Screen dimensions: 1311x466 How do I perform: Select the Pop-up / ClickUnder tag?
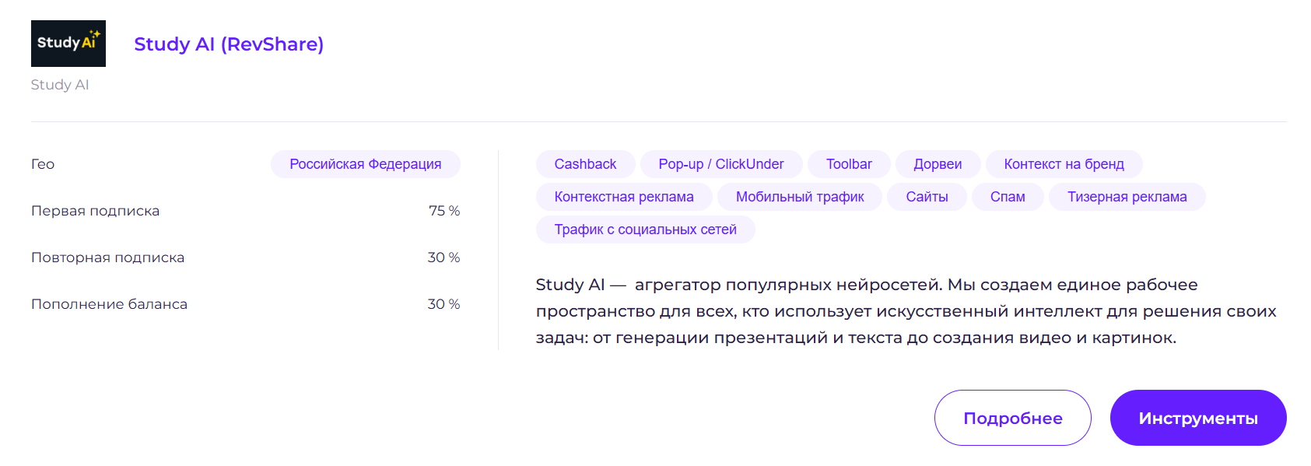(x=721, y=163)
